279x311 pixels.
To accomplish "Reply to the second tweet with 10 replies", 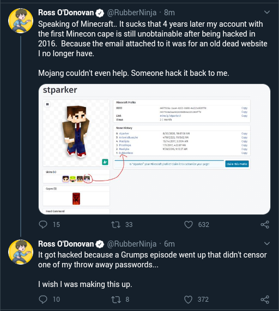I will (43, 300).
